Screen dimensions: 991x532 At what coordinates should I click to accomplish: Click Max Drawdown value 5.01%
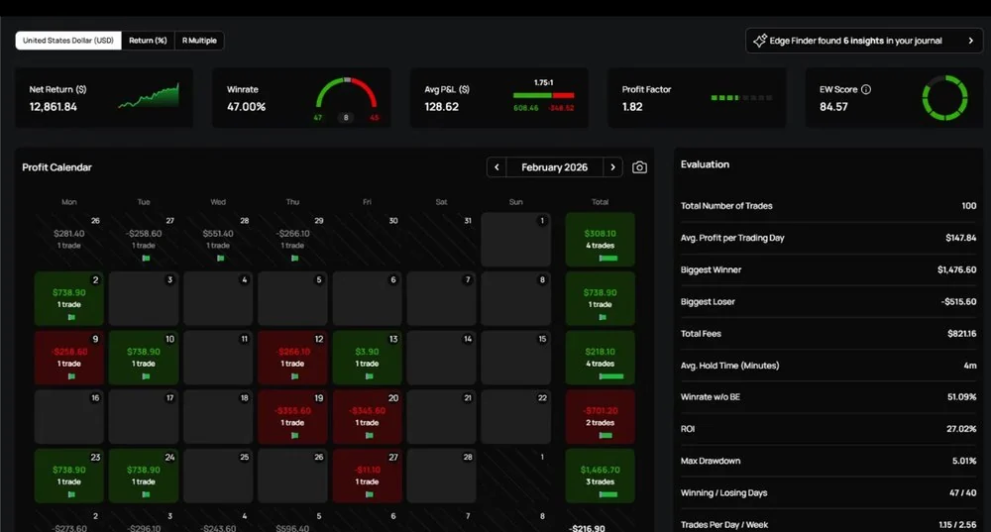click(964, 461)
